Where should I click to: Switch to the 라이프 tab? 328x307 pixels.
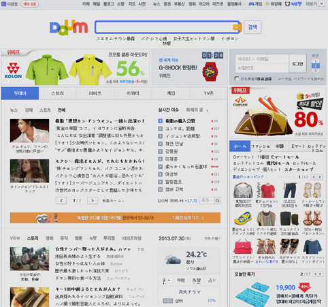95,93
